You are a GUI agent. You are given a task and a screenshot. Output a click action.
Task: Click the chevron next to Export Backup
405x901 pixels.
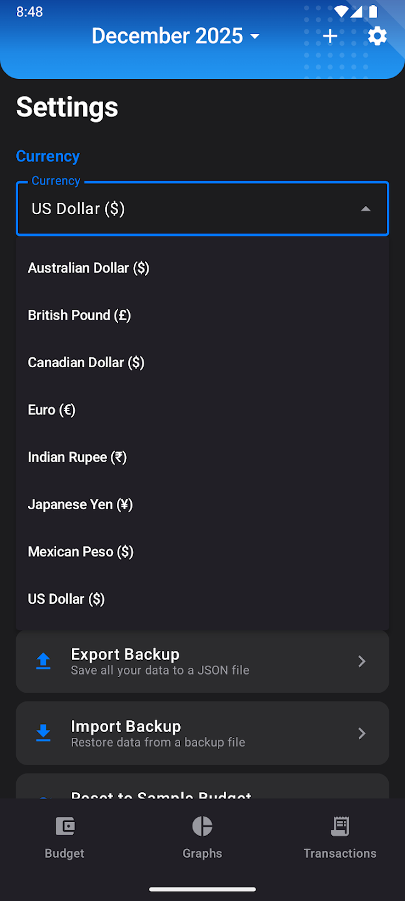[361, 661]
